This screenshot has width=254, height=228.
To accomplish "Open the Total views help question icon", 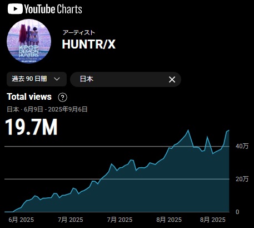I will [62, 97].
